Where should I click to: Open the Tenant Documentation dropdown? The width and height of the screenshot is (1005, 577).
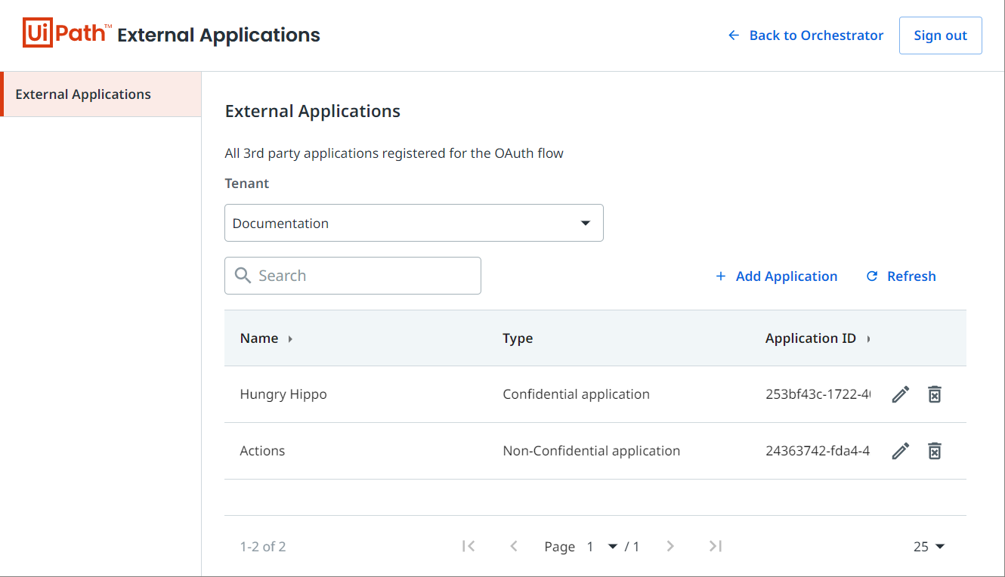click(x=413, y=223)
